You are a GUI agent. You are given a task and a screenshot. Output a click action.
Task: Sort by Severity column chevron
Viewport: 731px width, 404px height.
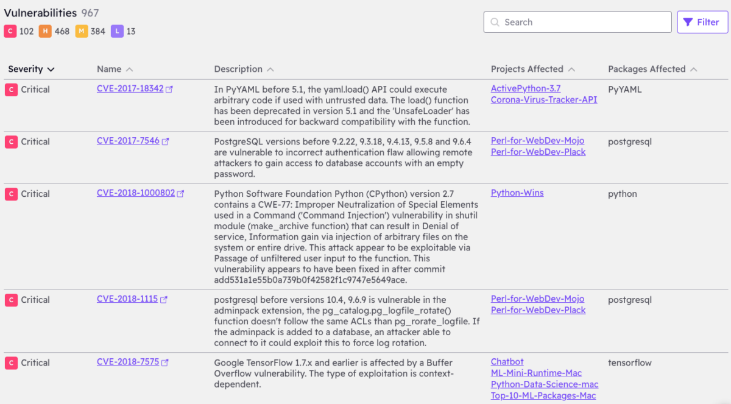(51, 69)
